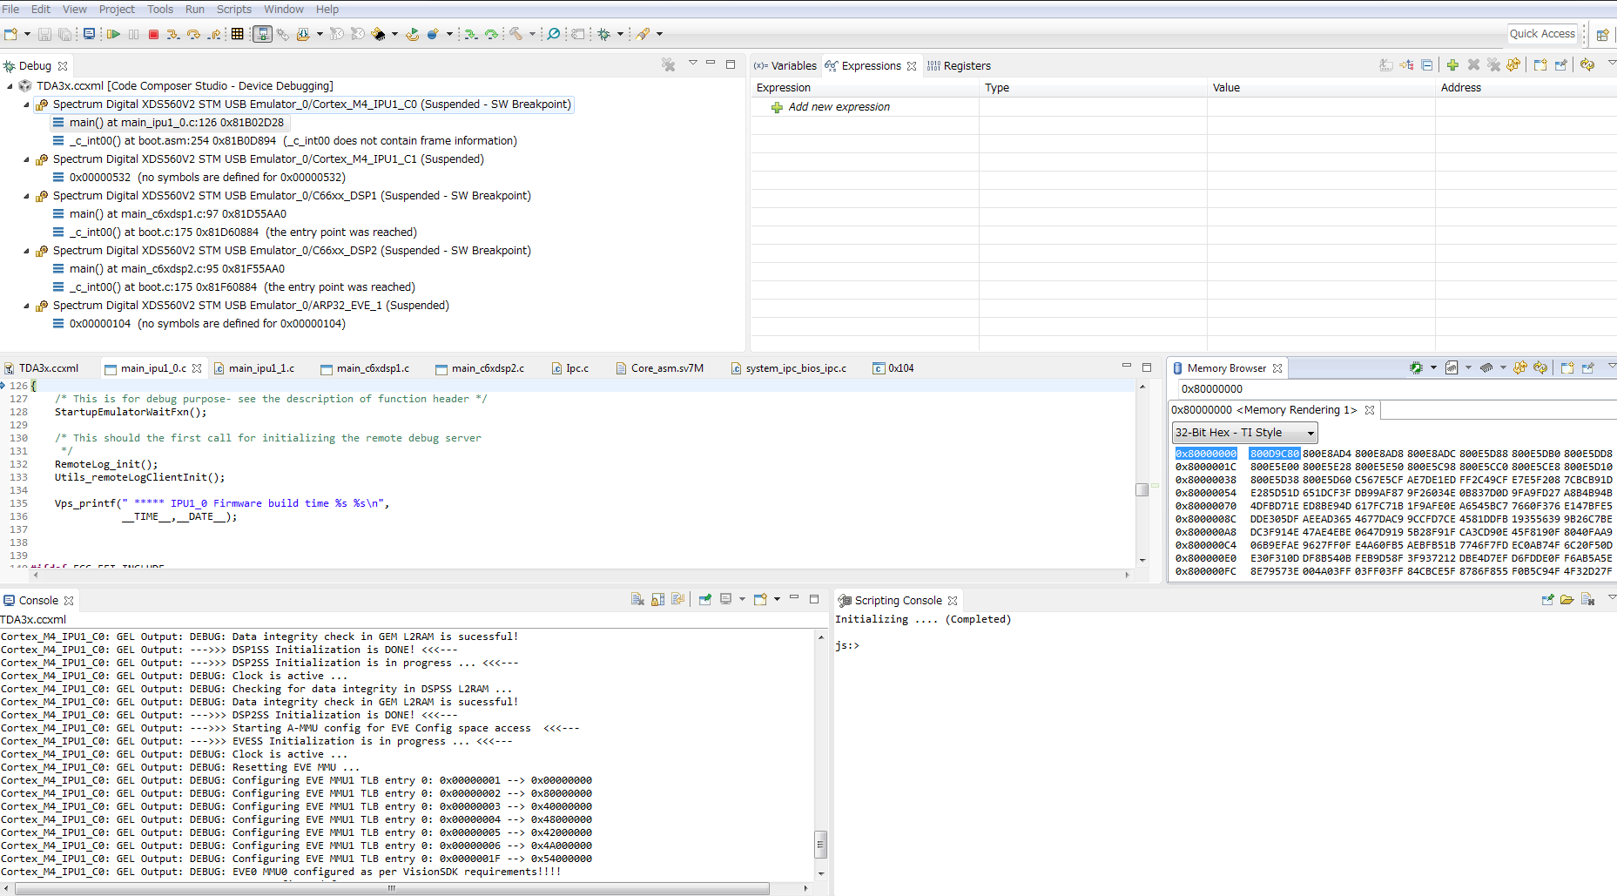The height and width of the screenshot is (896, 1617).
Task: Click the Save All toolbar icon
Action: click(65, 34)
